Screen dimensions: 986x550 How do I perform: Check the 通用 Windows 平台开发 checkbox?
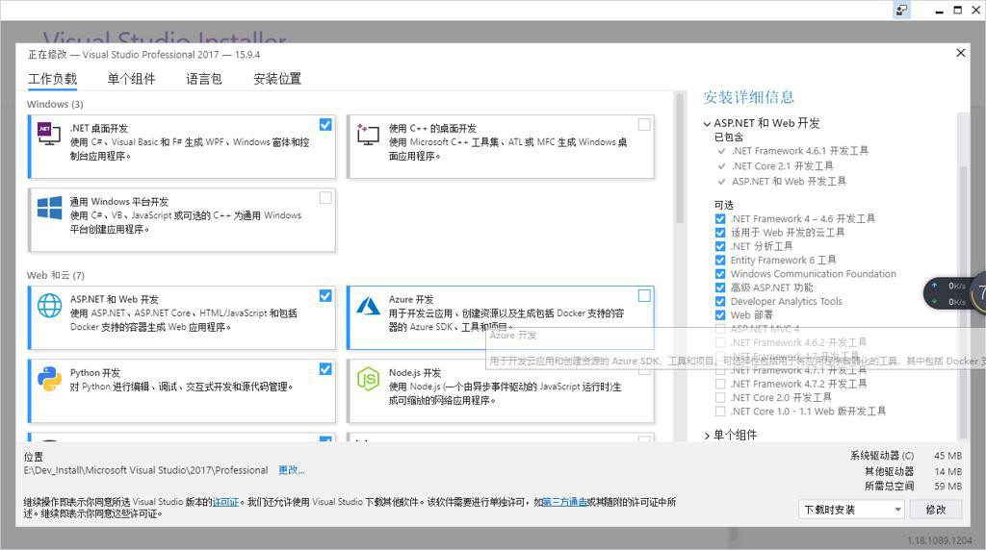tap(325, 198)
